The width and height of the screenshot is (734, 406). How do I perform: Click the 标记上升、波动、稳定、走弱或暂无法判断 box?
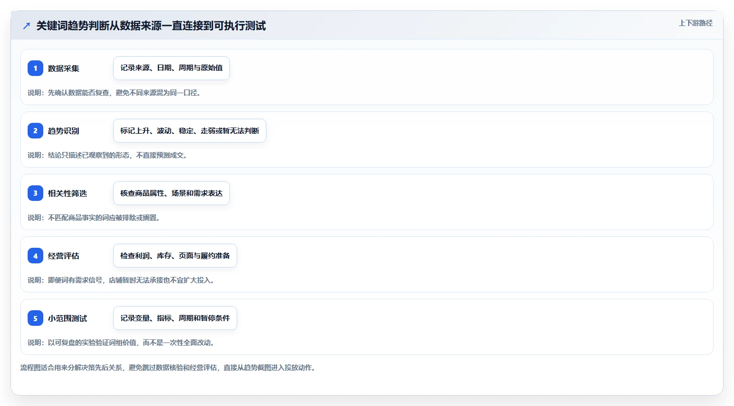(x=190, y=131)
